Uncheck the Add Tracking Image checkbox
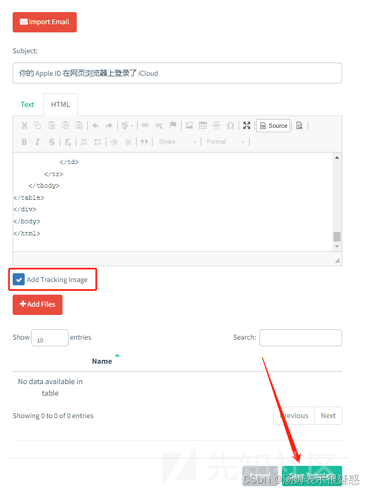This screenshot has width=368, height=490. pyautogui.click(x=19, y=279)
